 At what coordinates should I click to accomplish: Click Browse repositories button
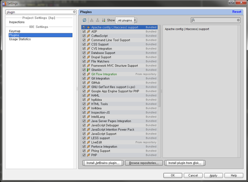(x=144, y=163)
